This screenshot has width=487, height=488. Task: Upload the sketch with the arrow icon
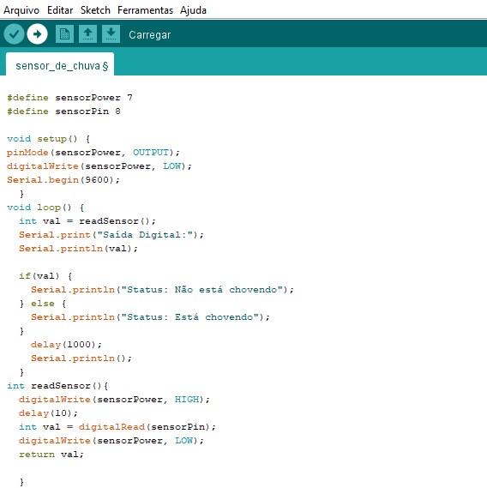point(38,34)
